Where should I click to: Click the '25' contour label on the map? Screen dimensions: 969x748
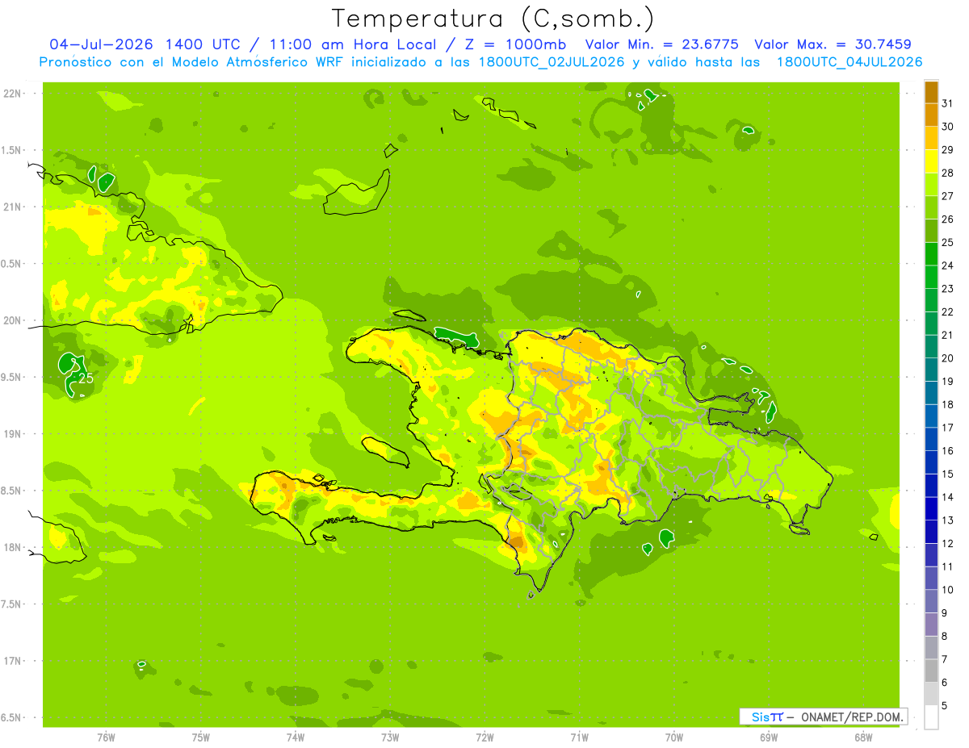[85, 378]
